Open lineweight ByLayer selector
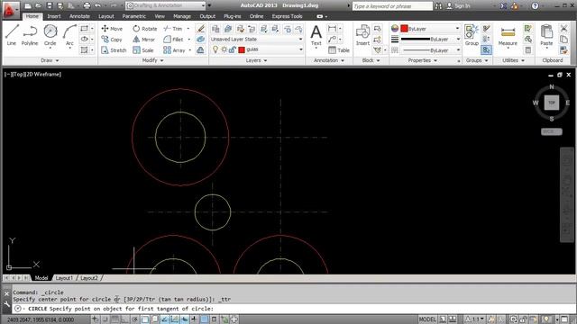 pyautogui.click(x=430, y=39)
